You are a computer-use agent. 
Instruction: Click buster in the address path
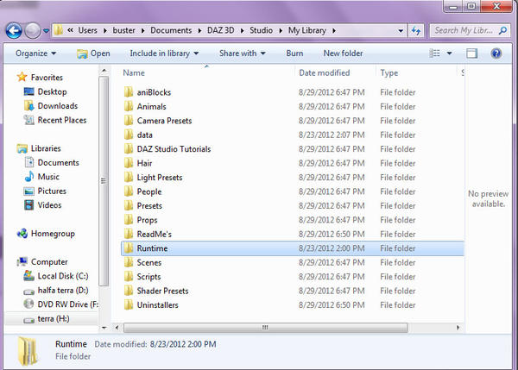(x=123, y=30)
